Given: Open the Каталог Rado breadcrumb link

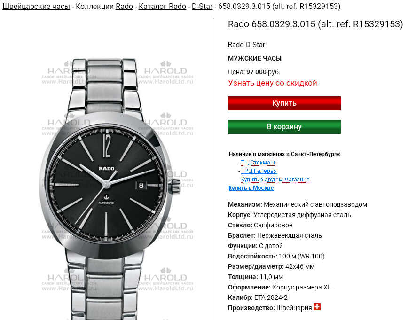Looking at the screenshot, I should tap(162, 6).
